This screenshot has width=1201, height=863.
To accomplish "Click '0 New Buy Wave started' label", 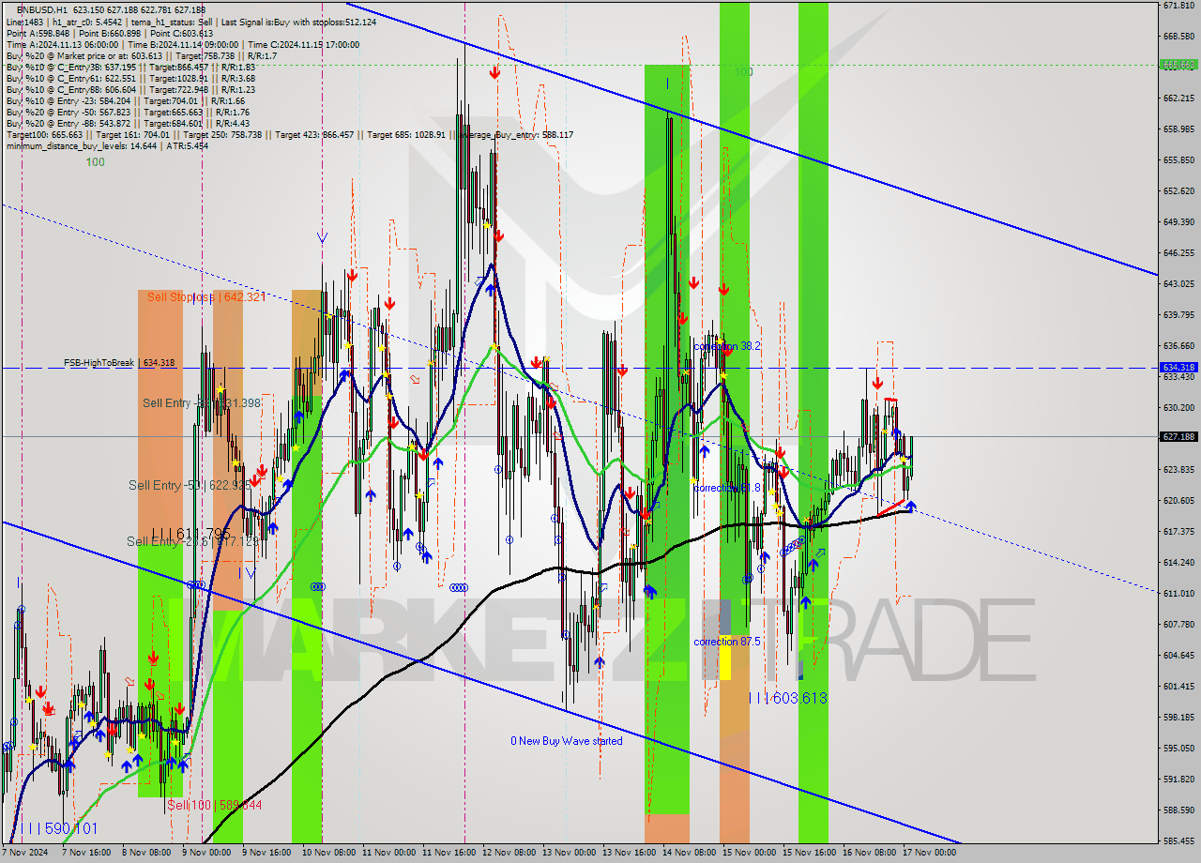I will point(566,741).
